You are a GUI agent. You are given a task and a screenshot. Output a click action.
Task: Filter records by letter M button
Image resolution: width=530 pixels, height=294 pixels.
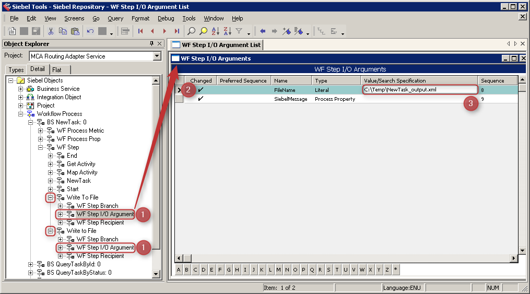pyautogui.click(x=278, y=269)
